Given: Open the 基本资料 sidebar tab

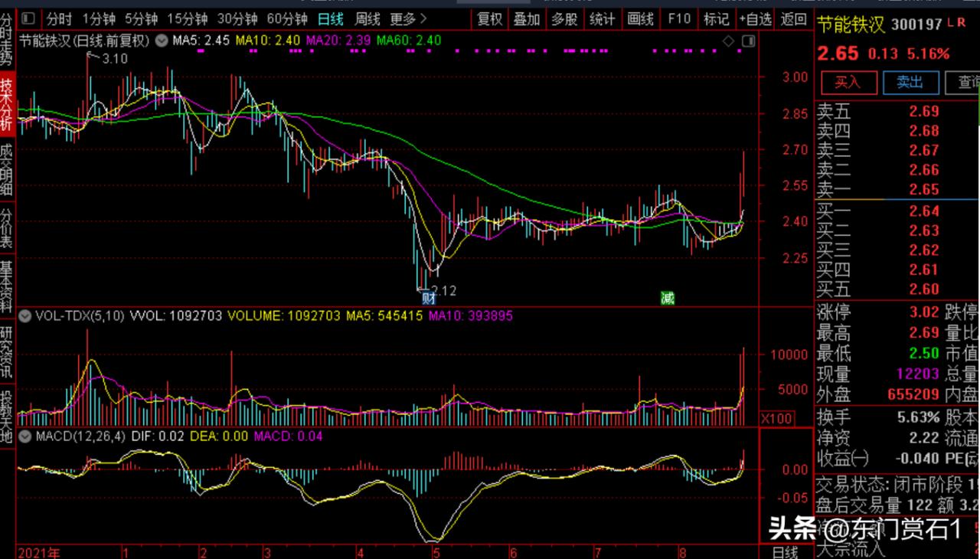Looking at the screenshot, I should coord(7,286).
